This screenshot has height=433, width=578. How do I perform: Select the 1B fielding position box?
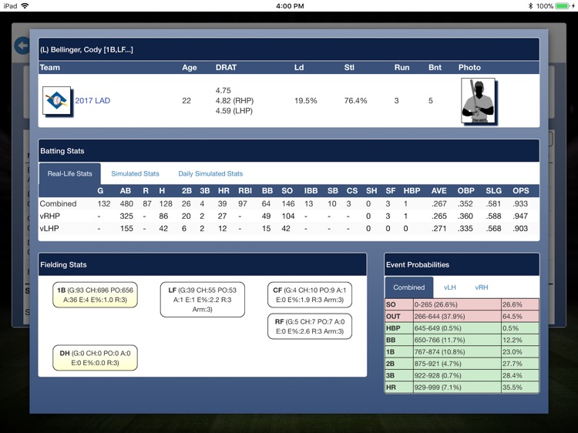(x=95, y=295)
